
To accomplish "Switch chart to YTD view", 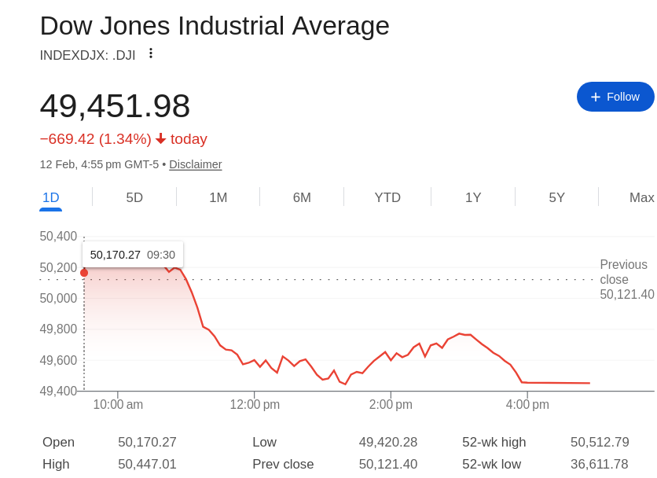I will [x=387, y=197].
